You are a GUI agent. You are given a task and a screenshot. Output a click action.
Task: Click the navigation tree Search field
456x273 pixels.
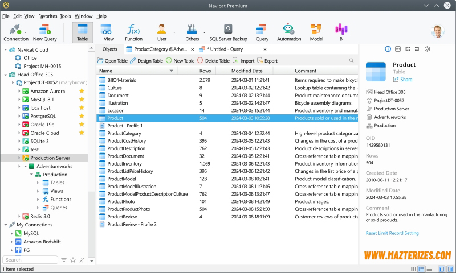pos(30,260)
